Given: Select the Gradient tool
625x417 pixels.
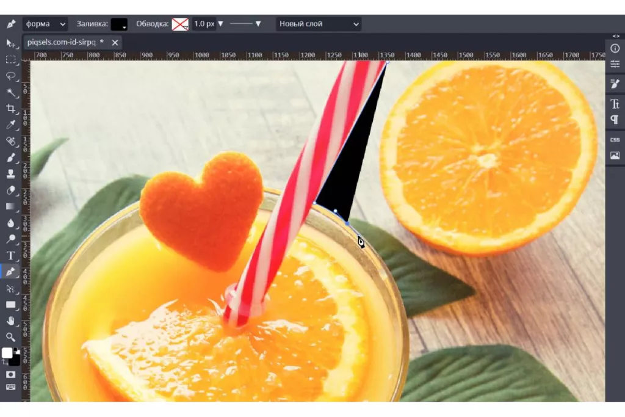Looking at the screenshot, I should 10,206.
